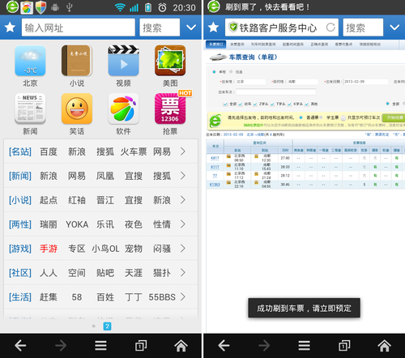Toggle the 全部 train type checkbox
This screenshot has width=405, height=358.
[225, 104]
